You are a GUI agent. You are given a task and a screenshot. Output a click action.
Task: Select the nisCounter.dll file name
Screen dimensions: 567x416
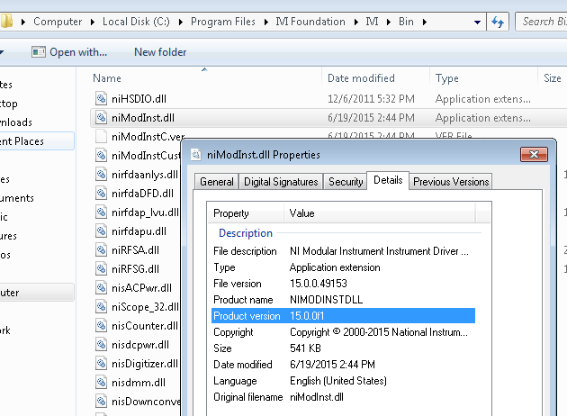coord(145,326)
